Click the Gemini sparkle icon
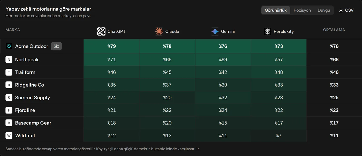362x156 pixels. (x=215, y=31)
